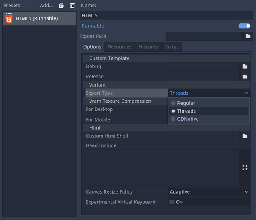Screen dimensions: 256x220
Task: Open folder browser for Release template
Action: pyautogui.click(x=245, y=77)
